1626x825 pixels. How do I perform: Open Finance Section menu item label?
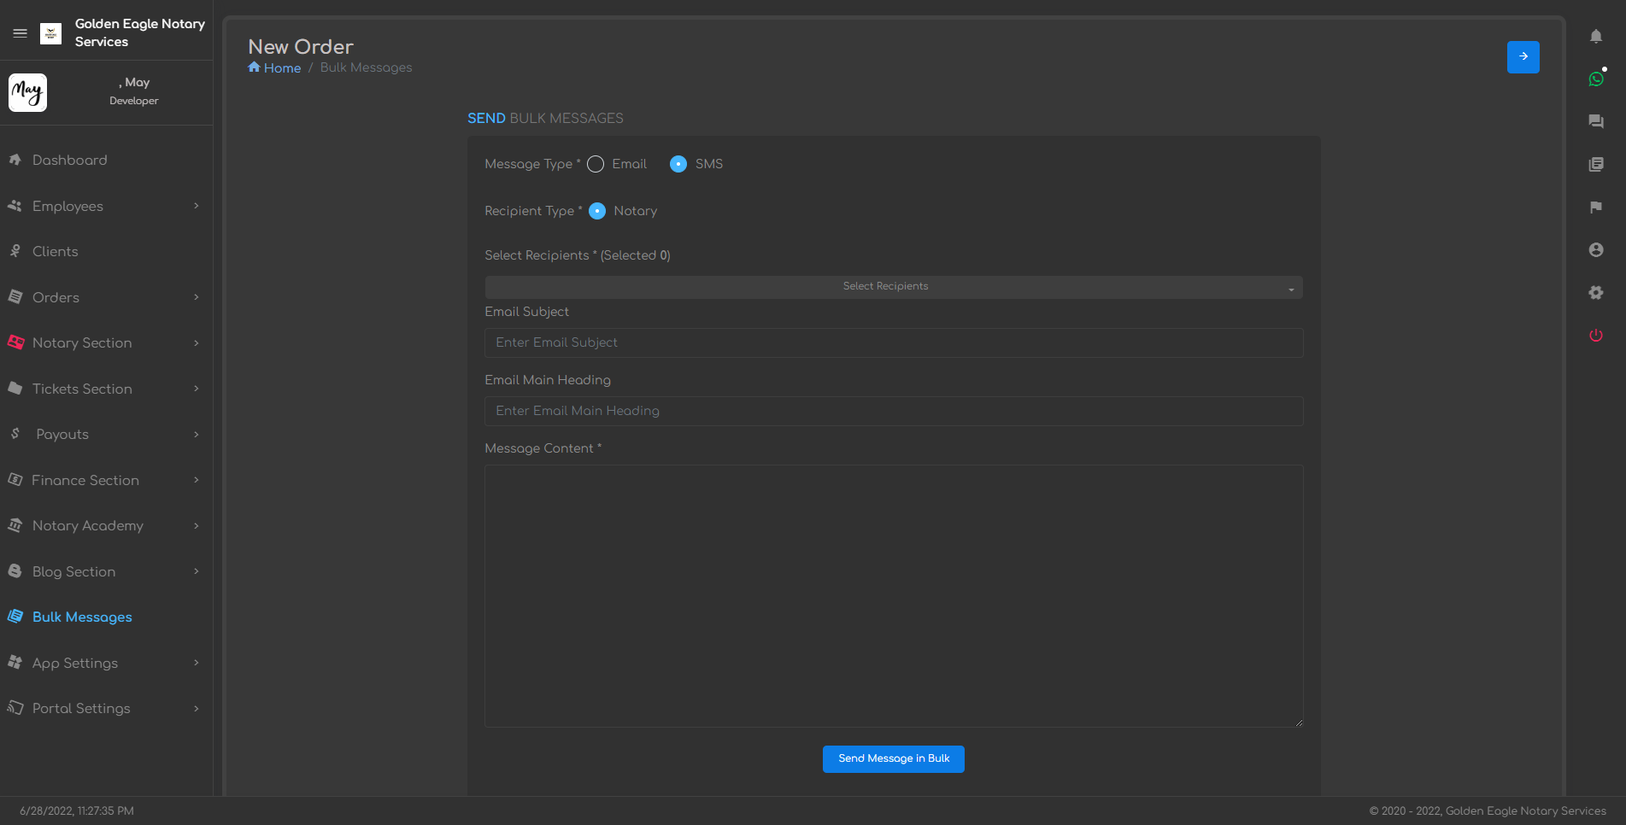85,480
